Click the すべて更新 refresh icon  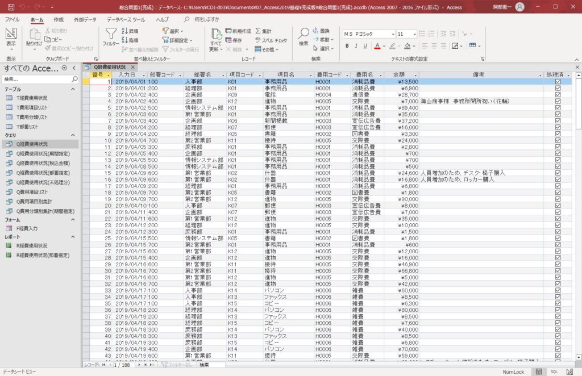[x=216, y=34]
